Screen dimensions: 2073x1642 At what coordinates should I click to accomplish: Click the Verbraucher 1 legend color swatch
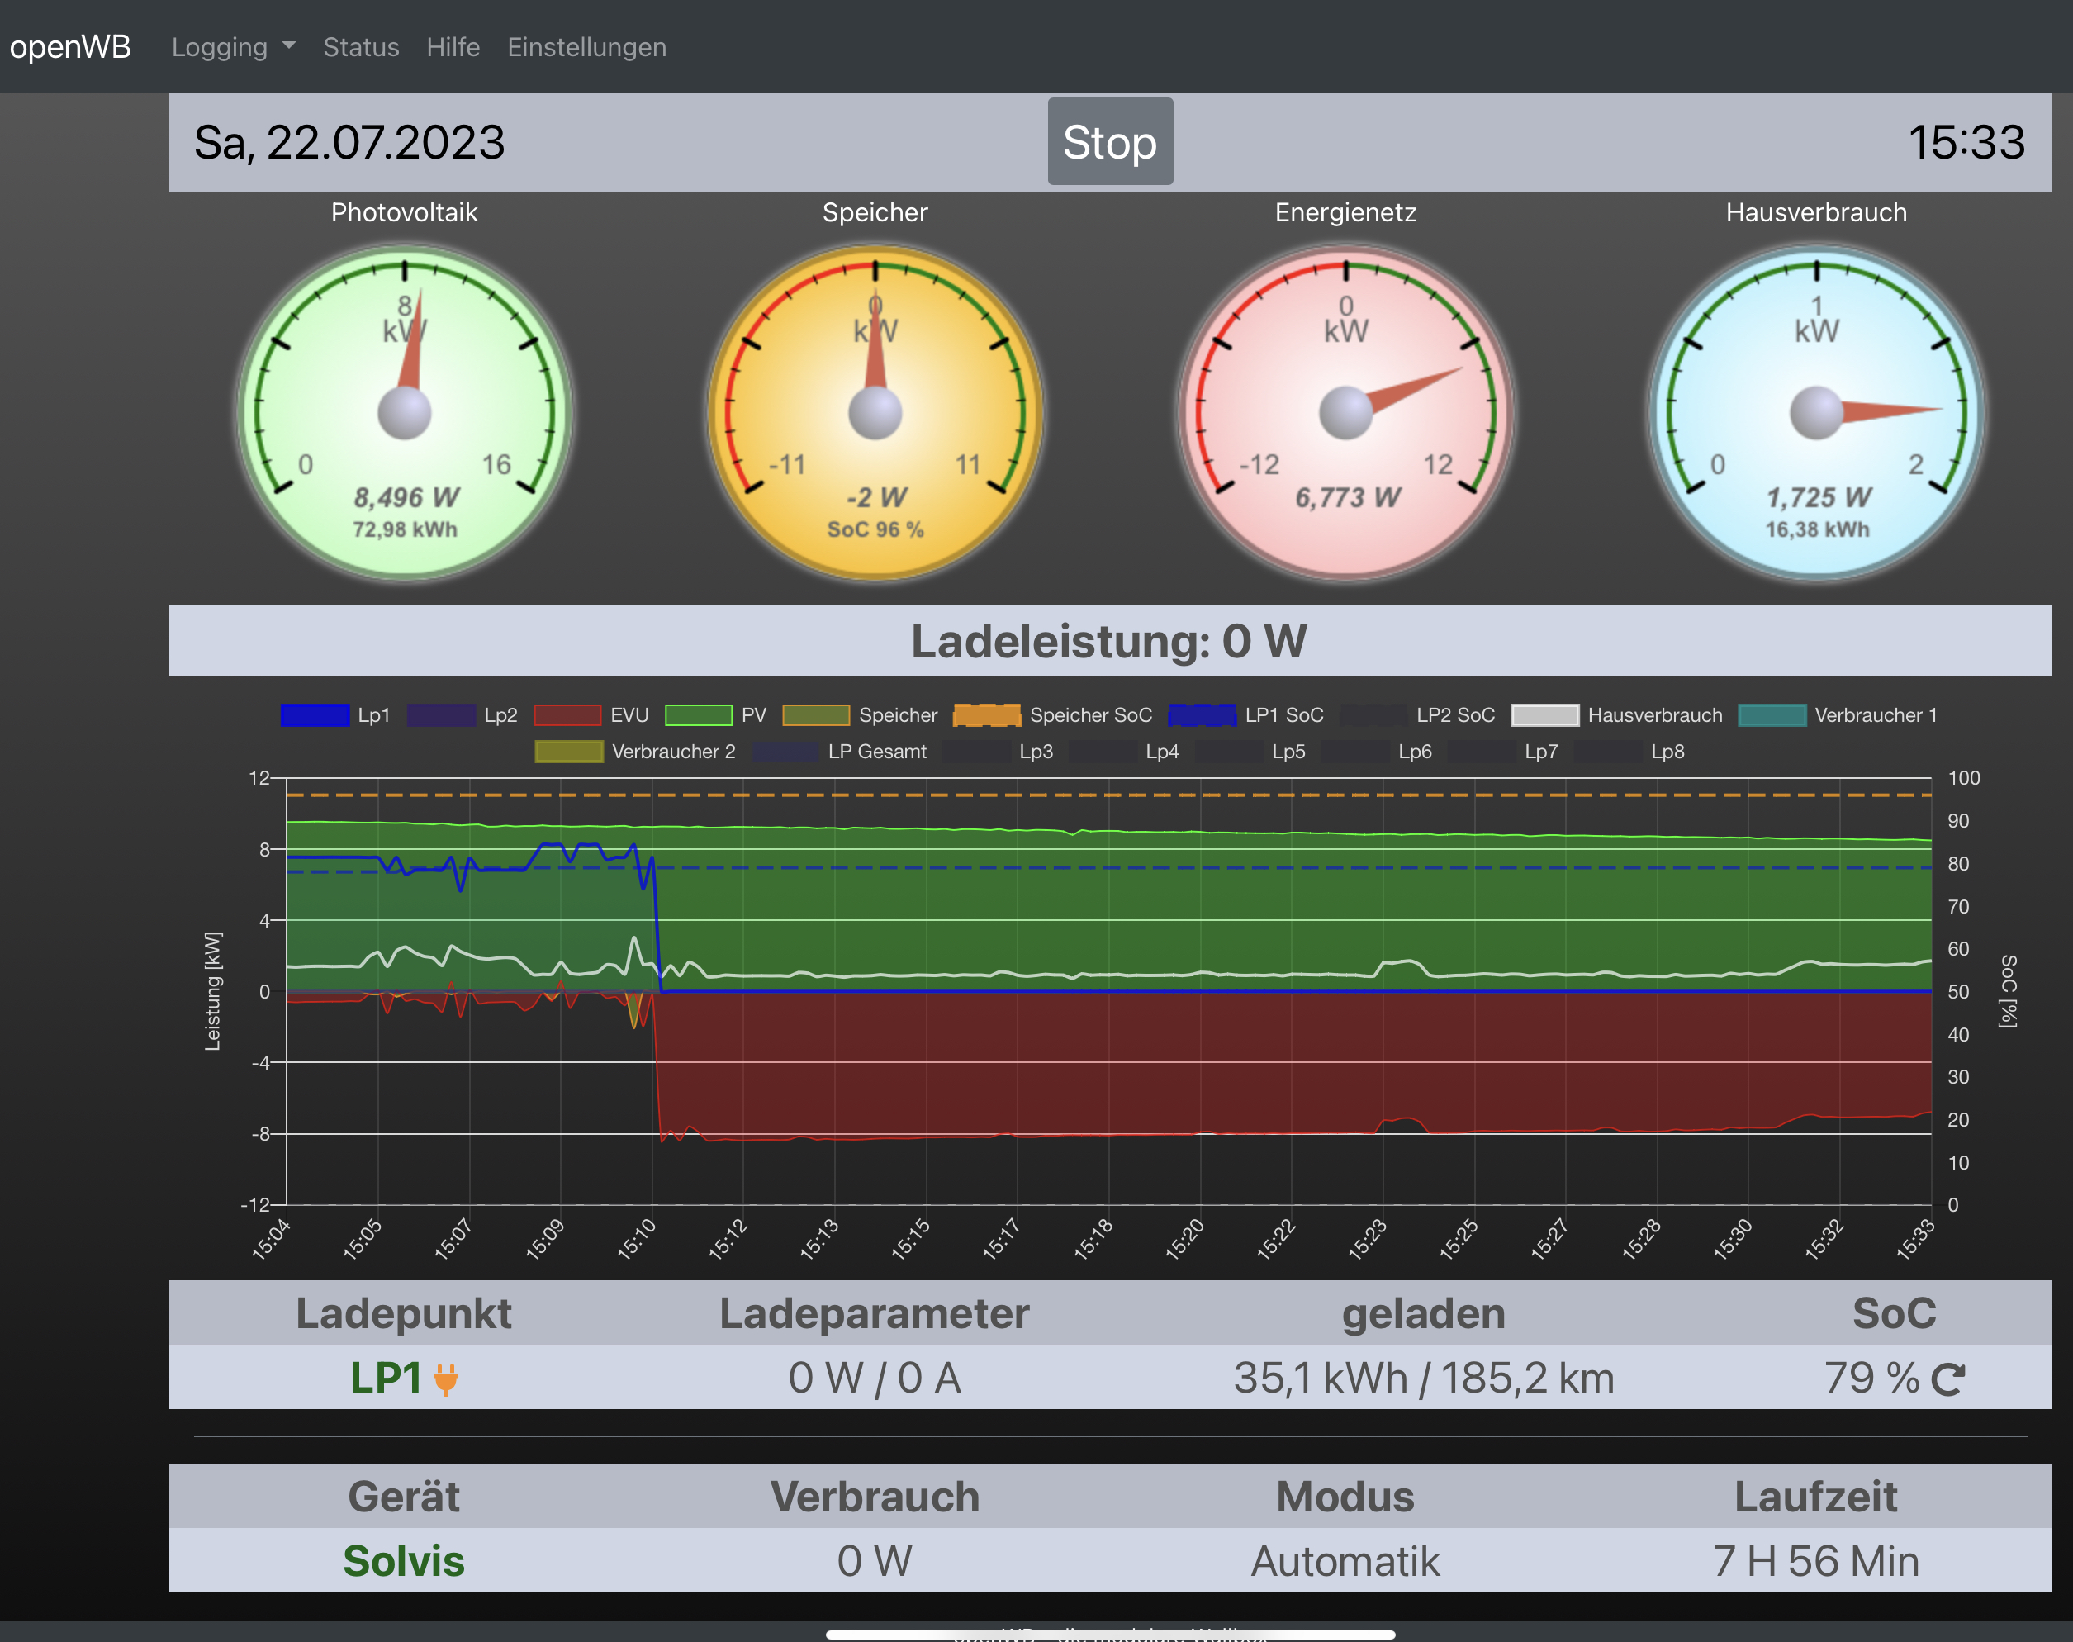1772,715
